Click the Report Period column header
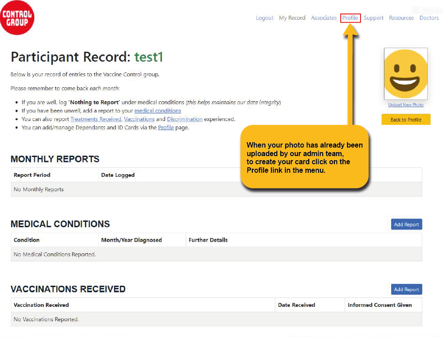 pos(32,175)
